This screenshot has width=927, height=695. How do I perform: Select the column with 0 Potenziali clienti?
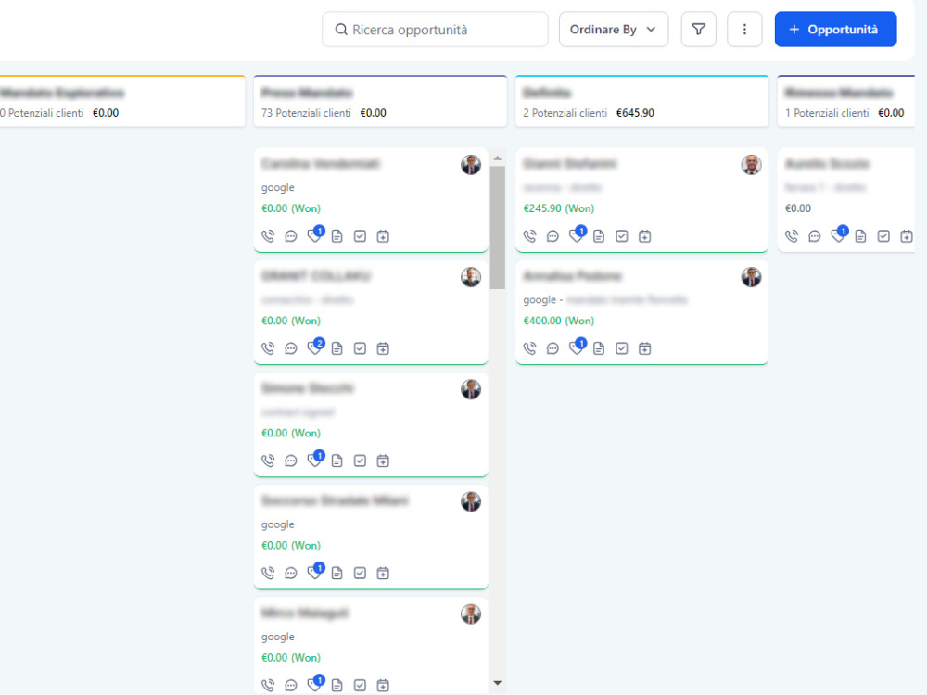click(121, 101)
